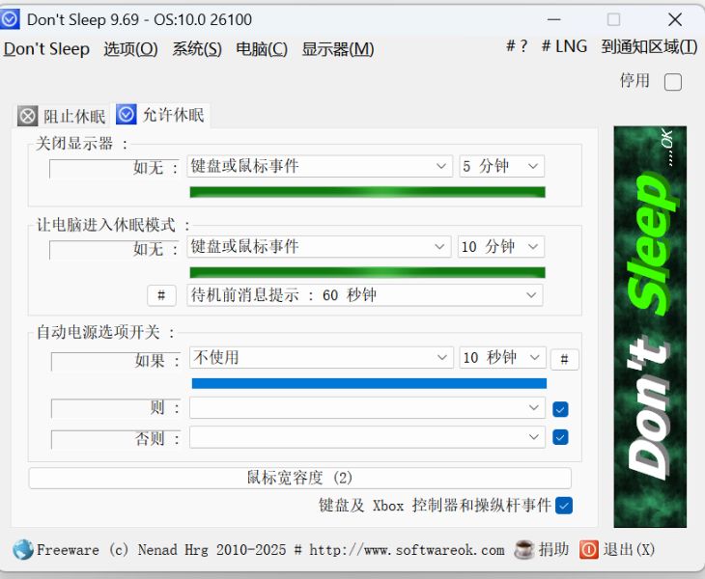Open the 10 分钟 time dropdown
This screenshot has height=579, width=705.
point(500,247)
